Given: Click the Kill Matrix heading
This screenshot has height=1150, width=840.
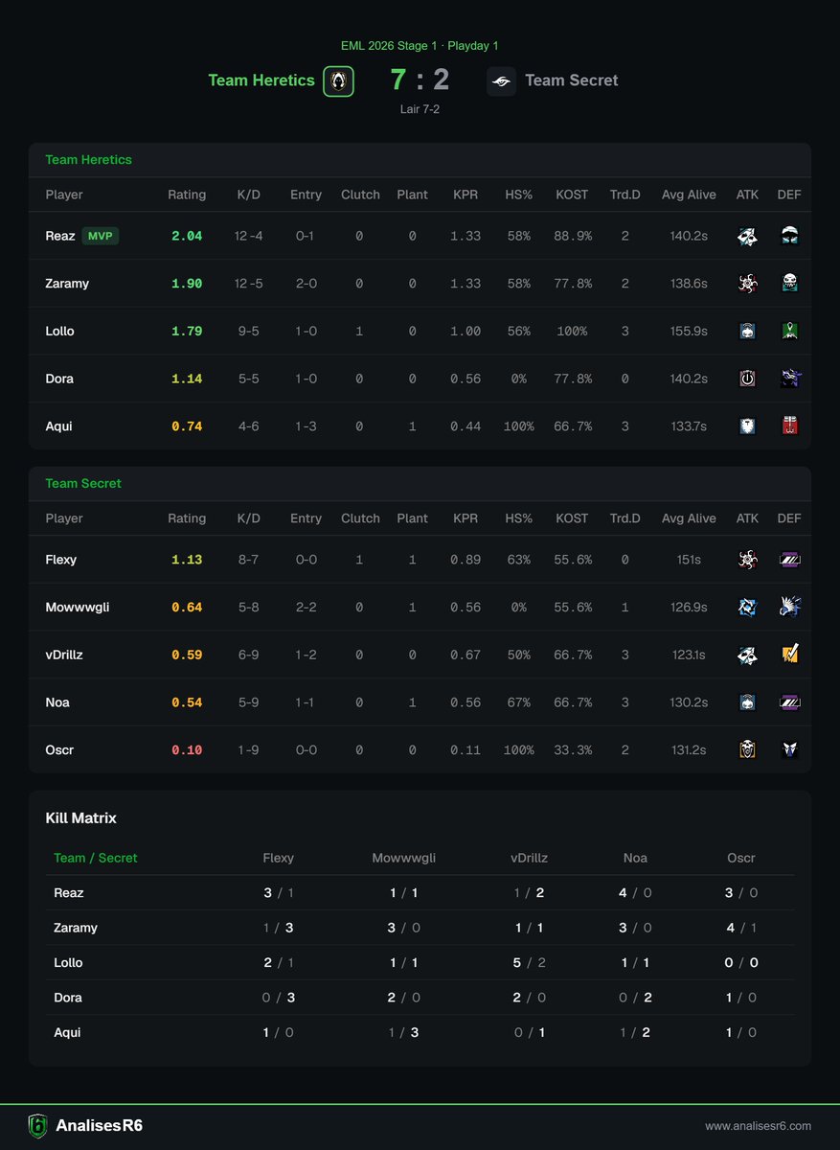Looking at the screenshot, I should (81, 818).
